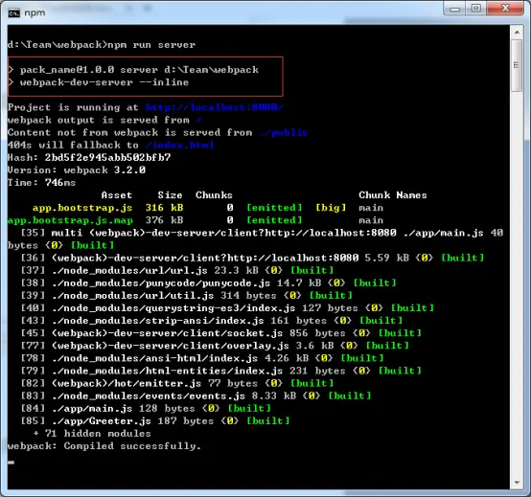Click the Asset column header
This screenshot has height=497, width=531.
click(x=117, y=195)
